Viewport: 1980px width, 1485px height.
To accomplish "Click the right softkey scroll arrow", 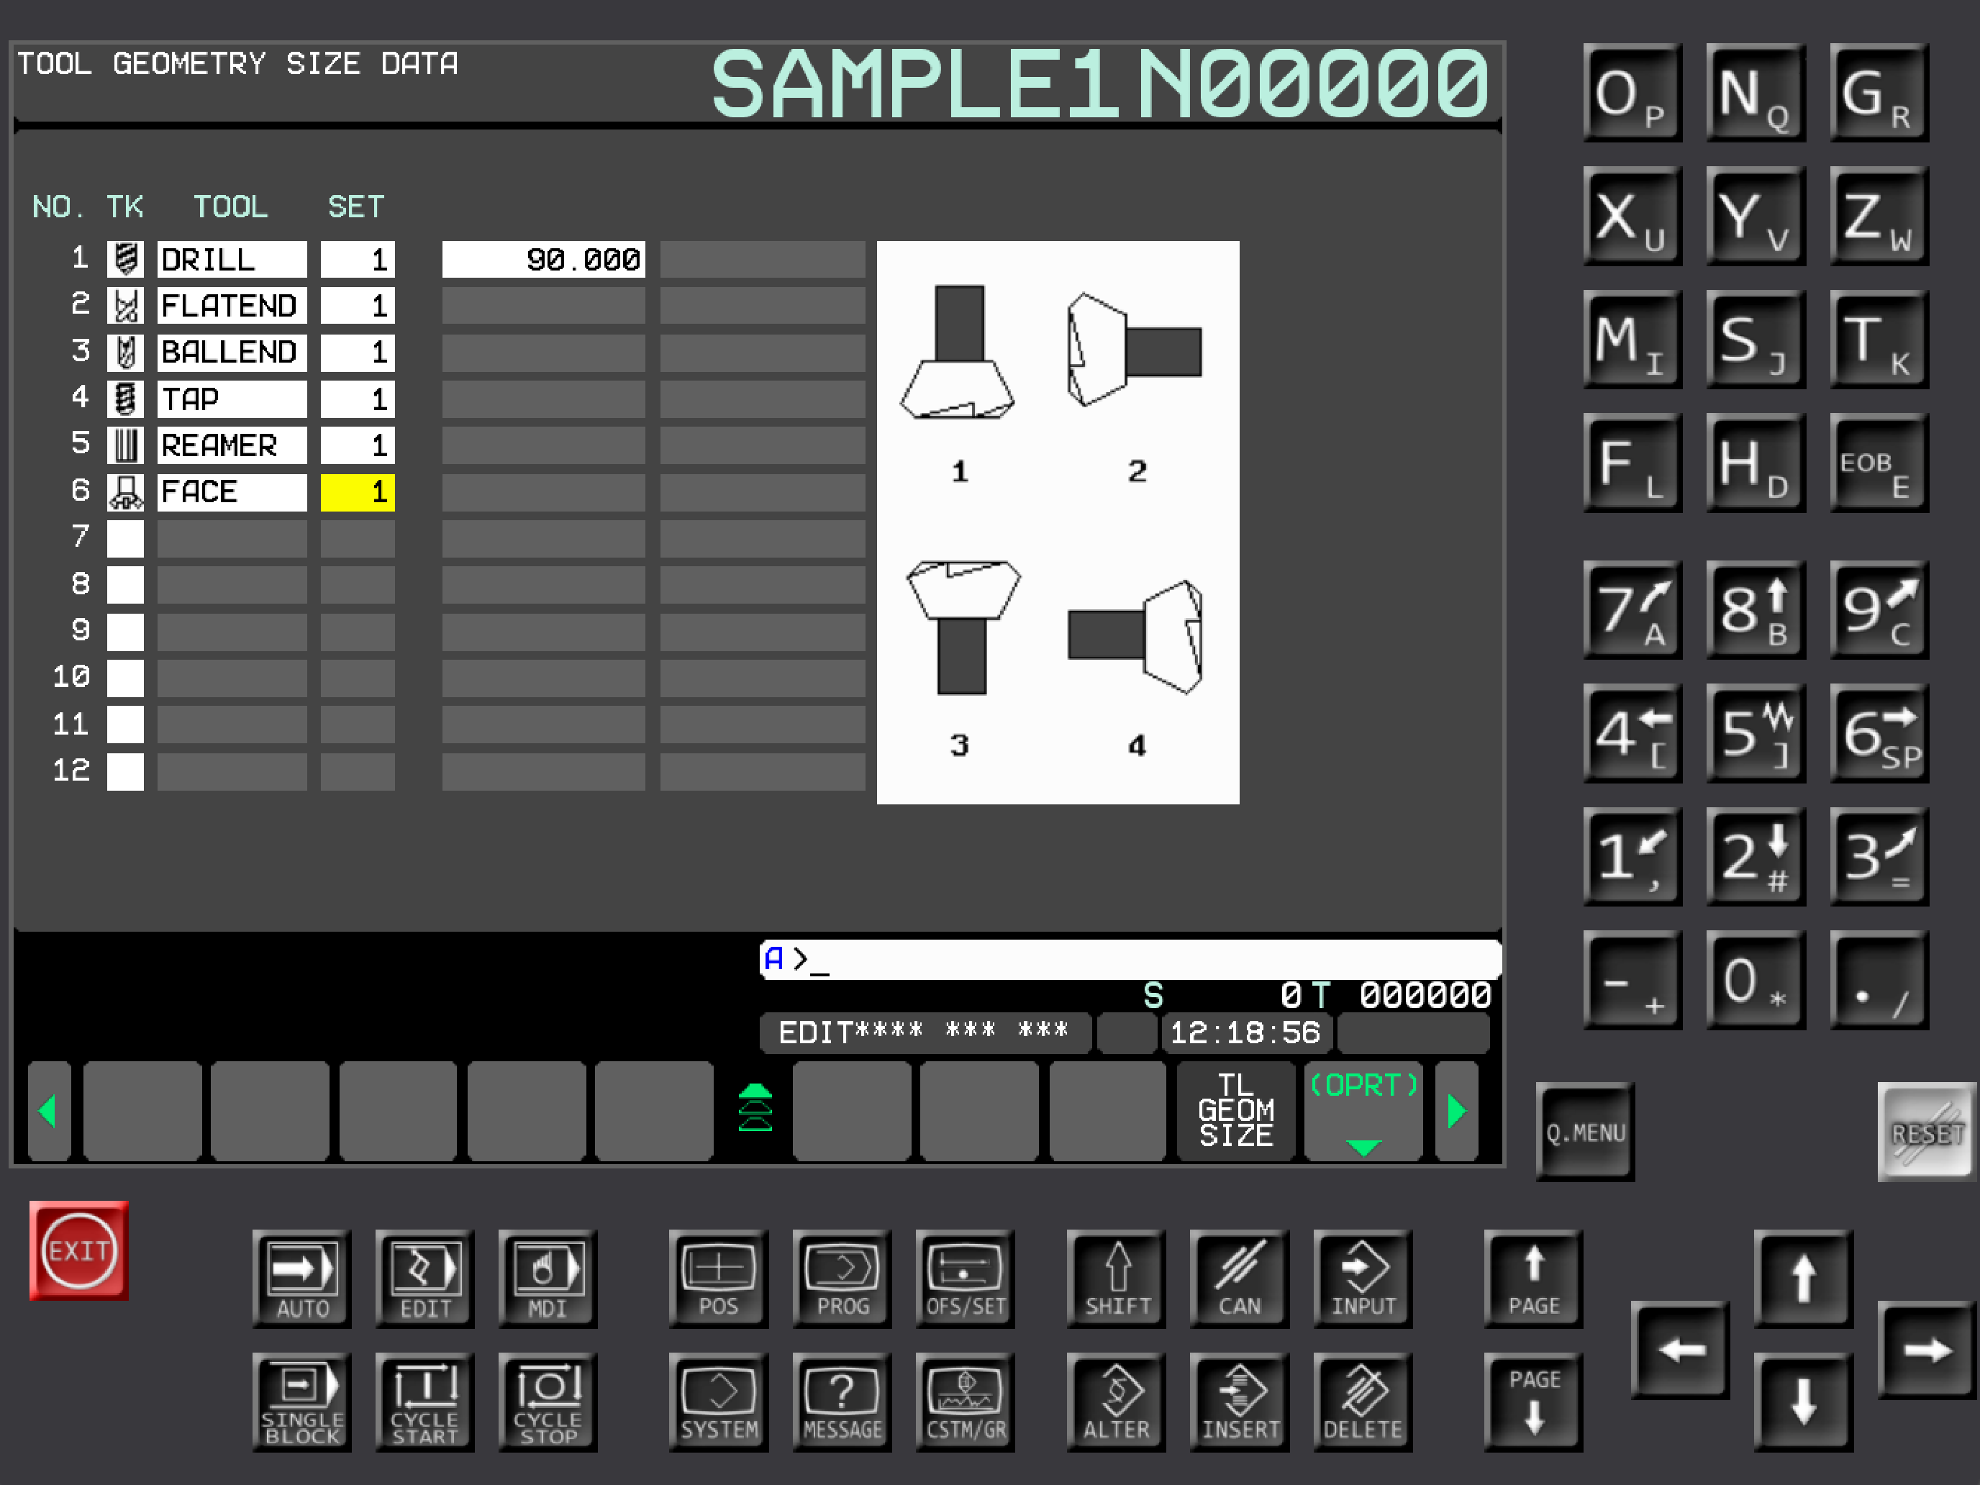I will click(1456, 1111).
